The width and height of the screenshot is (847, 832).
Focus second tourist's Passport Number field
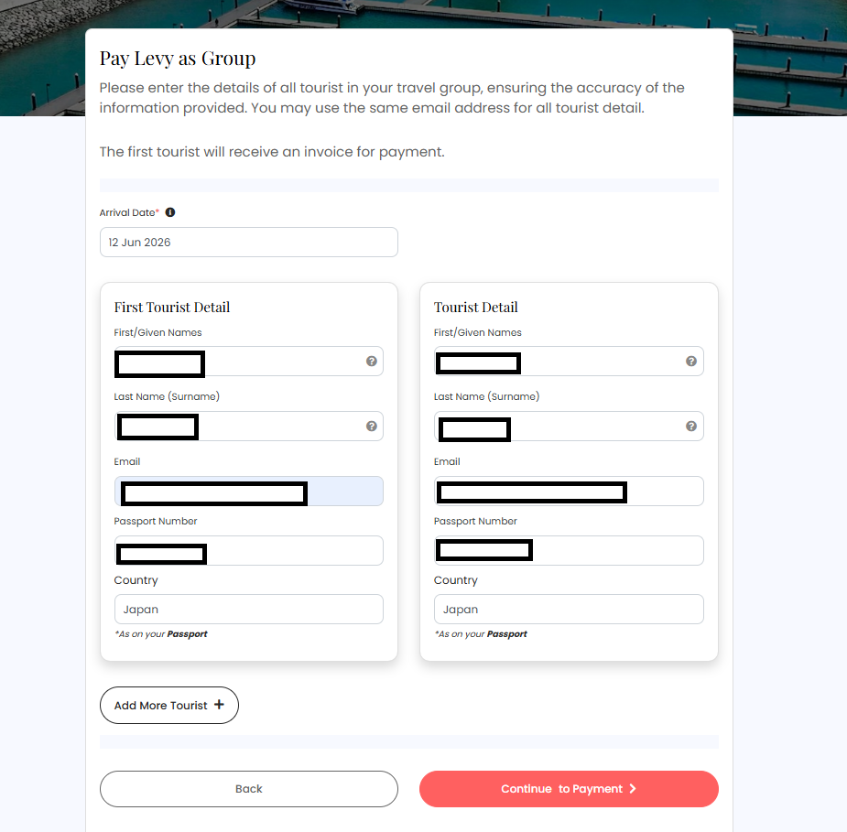click(569, 550)
